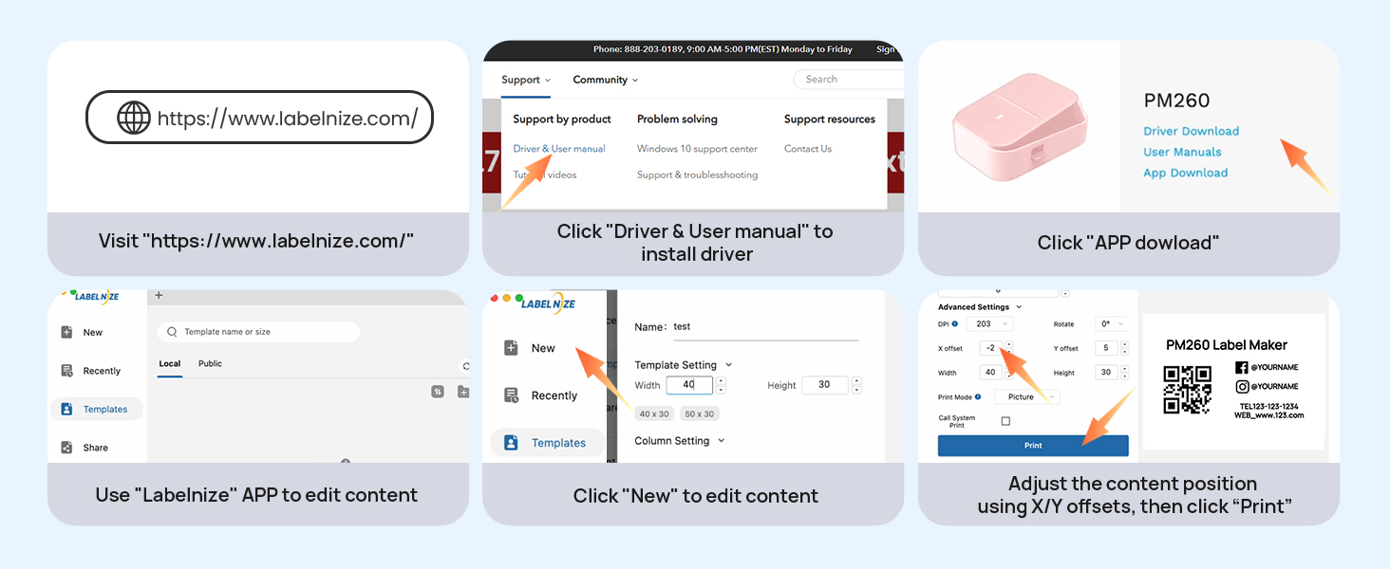Screen dimensions: 1390x569
Task: Click the Templates icon in sidebar
Action: click(66, 409)
